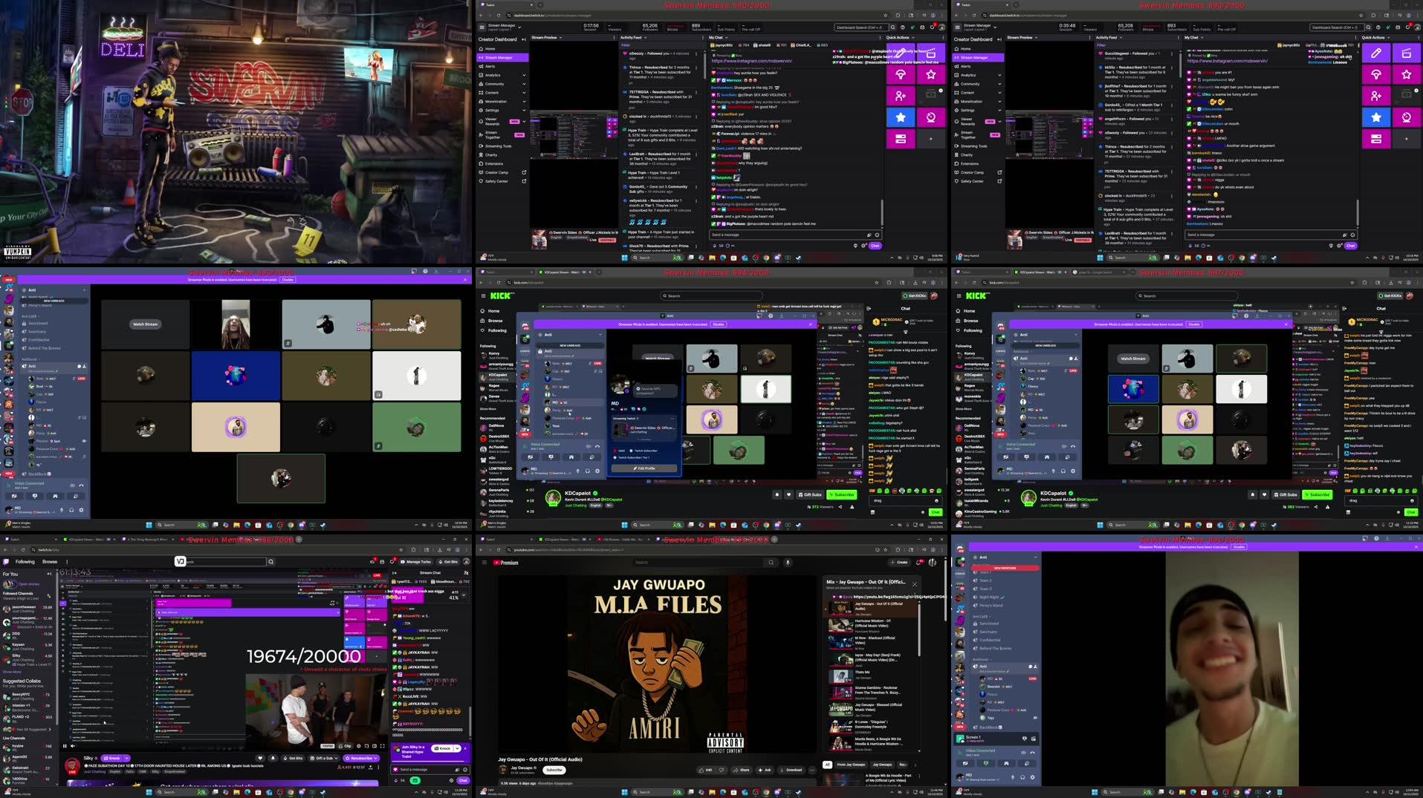Enter fullscreen on Silky's Twitch stream player
Image resolution: width=1423 pixels, height=798 pixels.
(383, 746)
